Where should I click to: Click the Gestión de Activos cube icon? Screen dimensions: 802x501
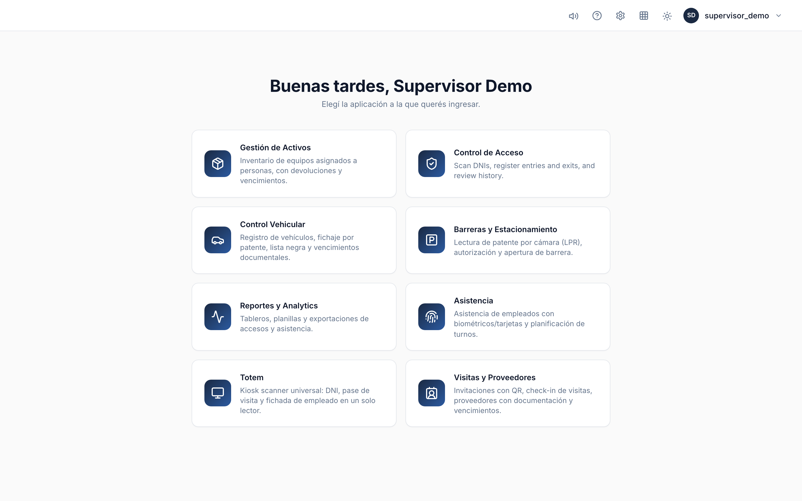pos(218,164)
